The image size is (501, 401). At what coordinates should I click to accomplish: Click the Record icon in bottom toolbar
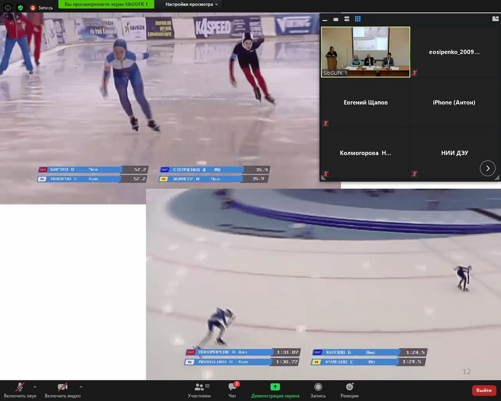(x=318, y=387)
